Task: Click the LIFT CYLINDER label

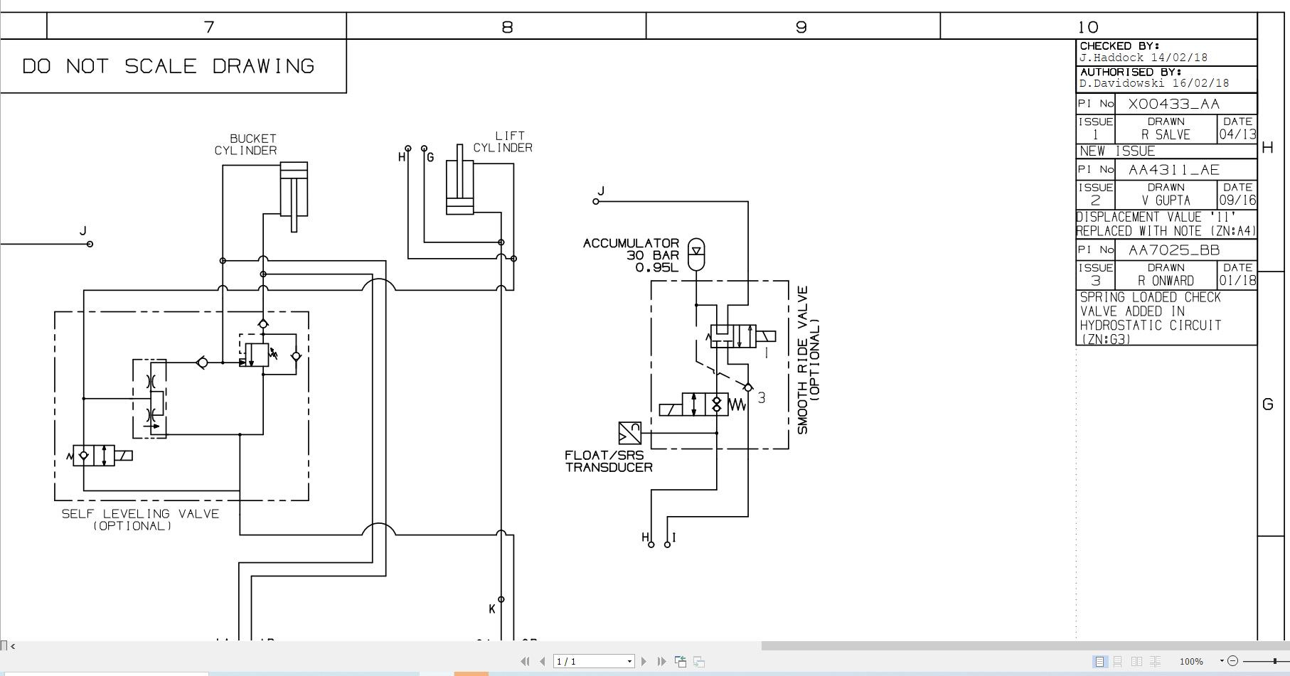Action: click(503, 141)
